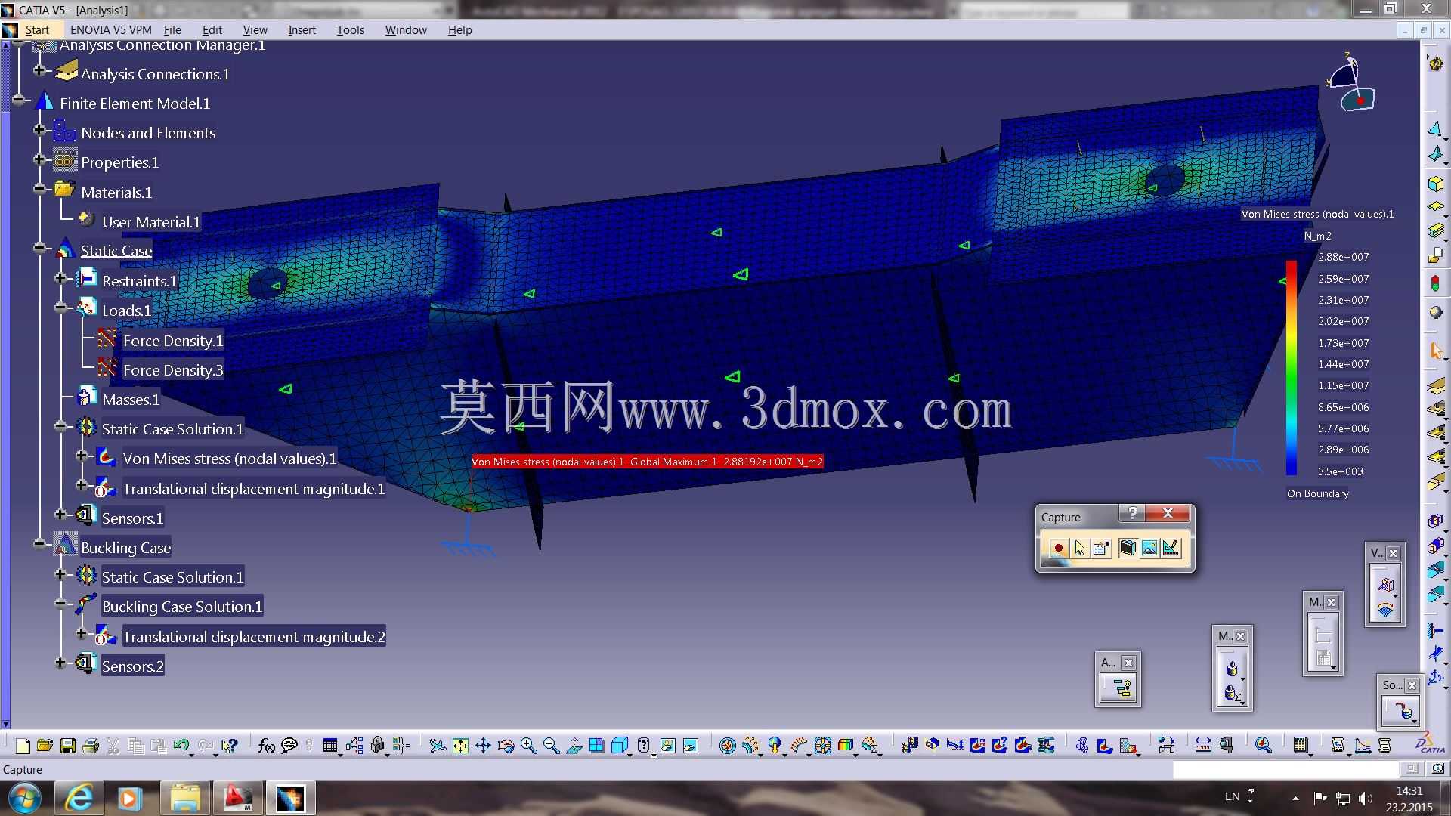Click the New document icon in bottom toolbar
This screenshot has width=1451, height=816.
[23, 746]
